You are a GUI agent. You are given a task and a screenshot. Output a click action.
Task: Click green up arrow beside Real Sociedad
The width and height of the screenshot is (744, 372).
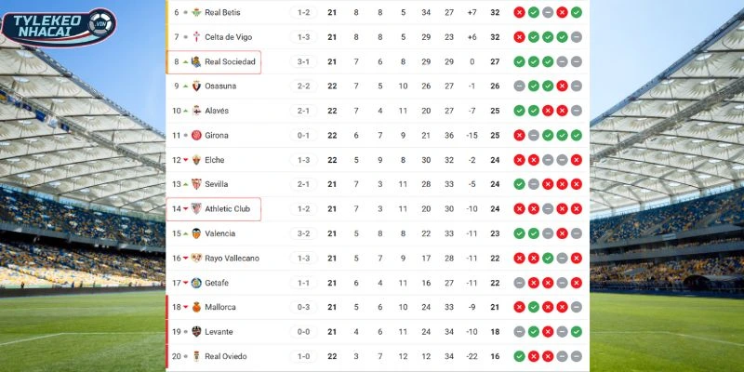186,62
